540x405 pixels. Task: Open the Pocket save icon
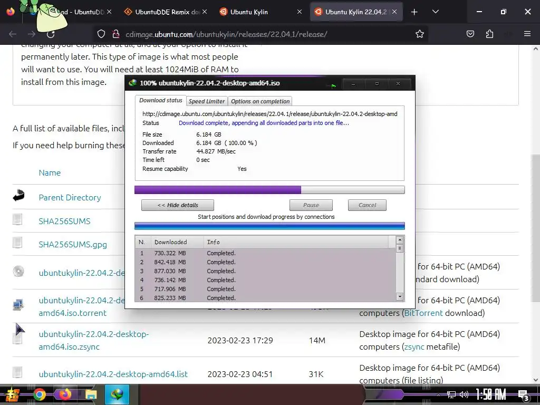tap(470, 34)
